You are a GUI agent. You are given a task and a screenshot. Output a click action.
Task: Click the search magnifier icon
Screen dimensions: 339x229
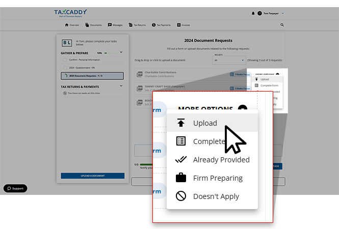(282, 25)
